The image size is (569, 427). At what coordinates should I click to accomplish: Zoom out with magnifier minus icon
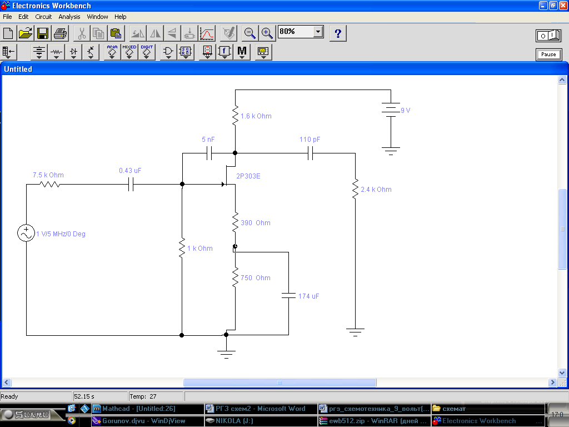point(249,33)
